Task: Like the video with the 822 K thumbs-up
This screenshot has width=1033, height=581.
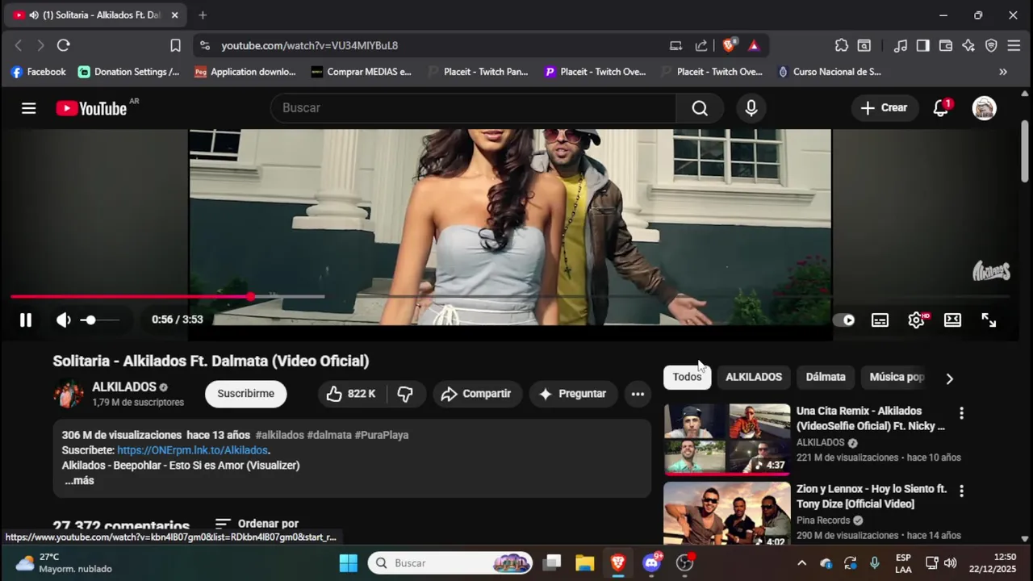Action: 351,394
